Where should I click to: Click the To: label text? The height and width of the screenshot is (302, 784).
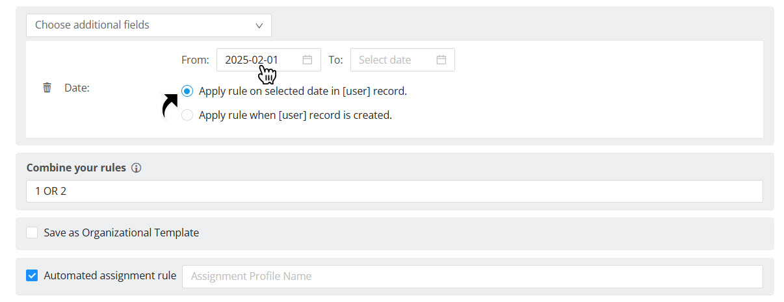point(335,60)
